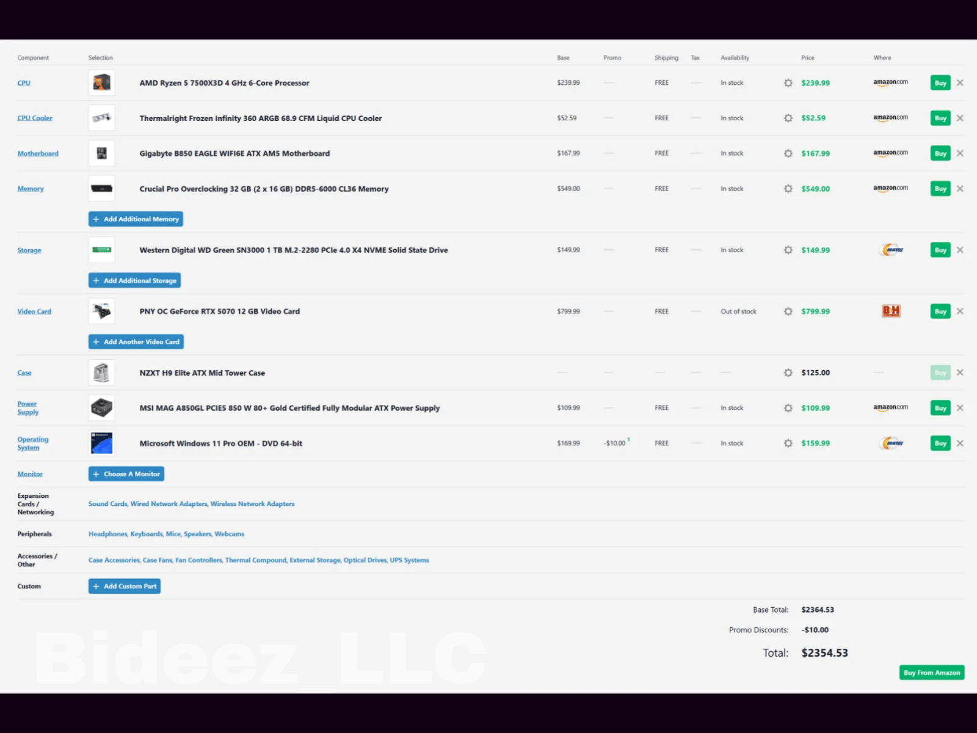Open the Power Supply category link
This screenshot has height=733, width=977.
(x=27, y=408)
